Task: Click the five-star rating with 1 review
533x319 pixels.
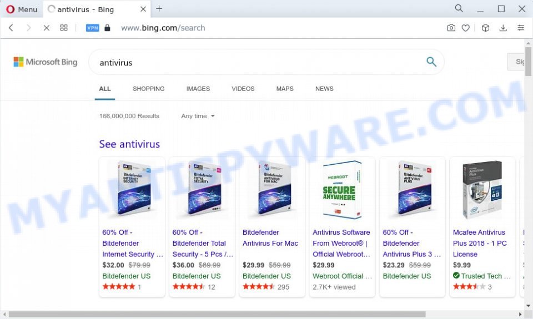Action: tap(119, 287)
